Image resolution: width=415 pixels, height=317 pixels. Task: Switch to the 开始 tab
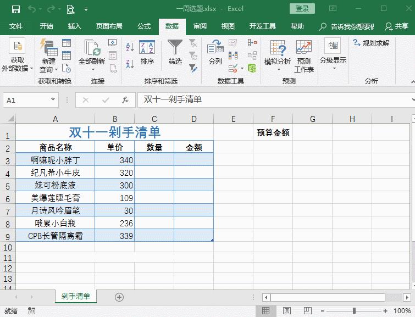click(x=47, y=26)
